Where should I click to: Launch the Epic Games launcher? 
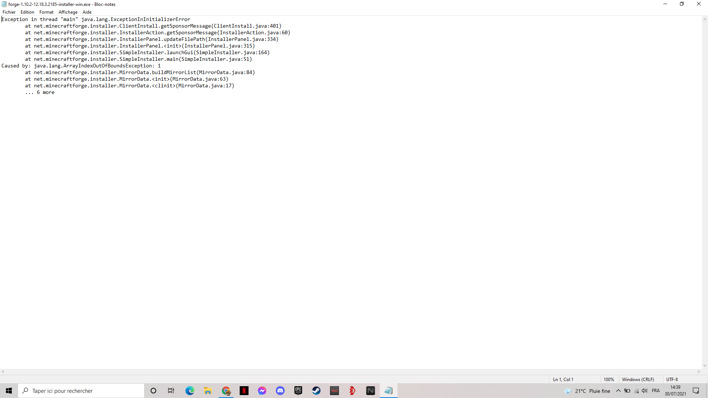click(298, 391)
